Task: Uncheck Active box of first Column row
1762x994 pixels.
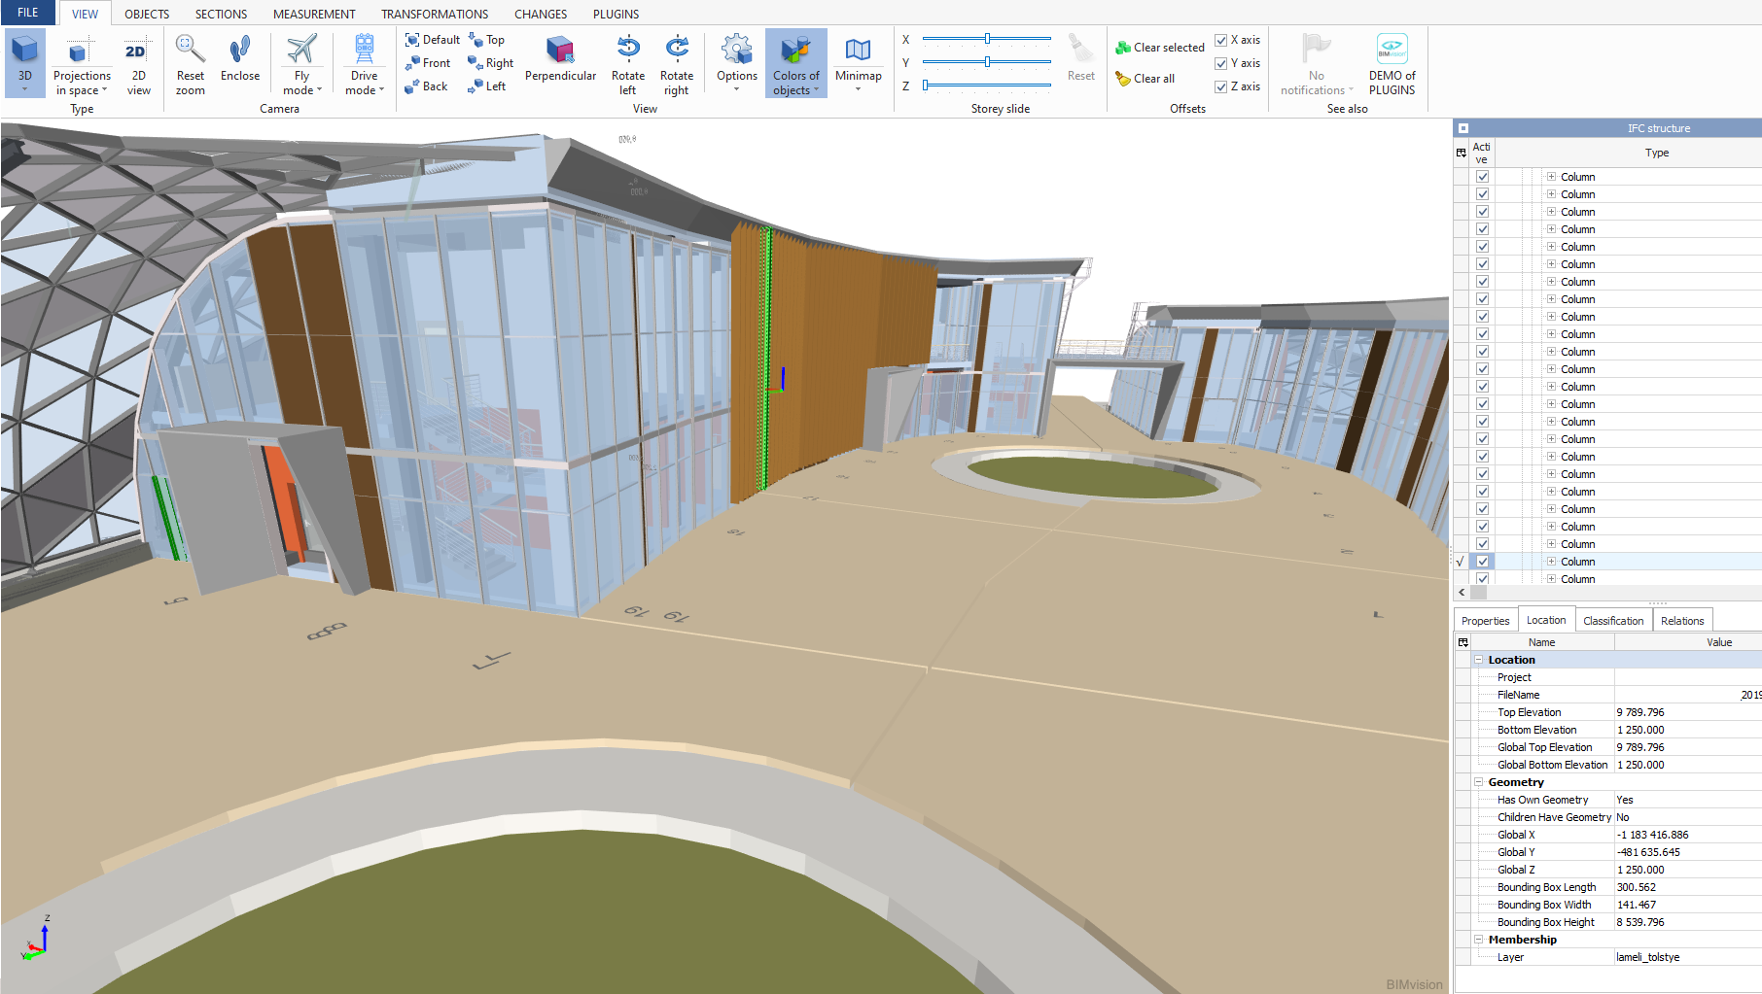Action: tap(1482, 177)
